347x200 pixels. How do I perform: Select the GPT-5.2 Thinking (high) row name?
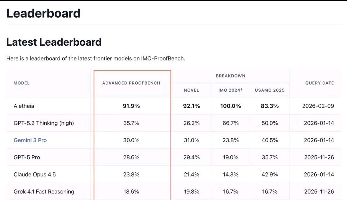(44, 123)
